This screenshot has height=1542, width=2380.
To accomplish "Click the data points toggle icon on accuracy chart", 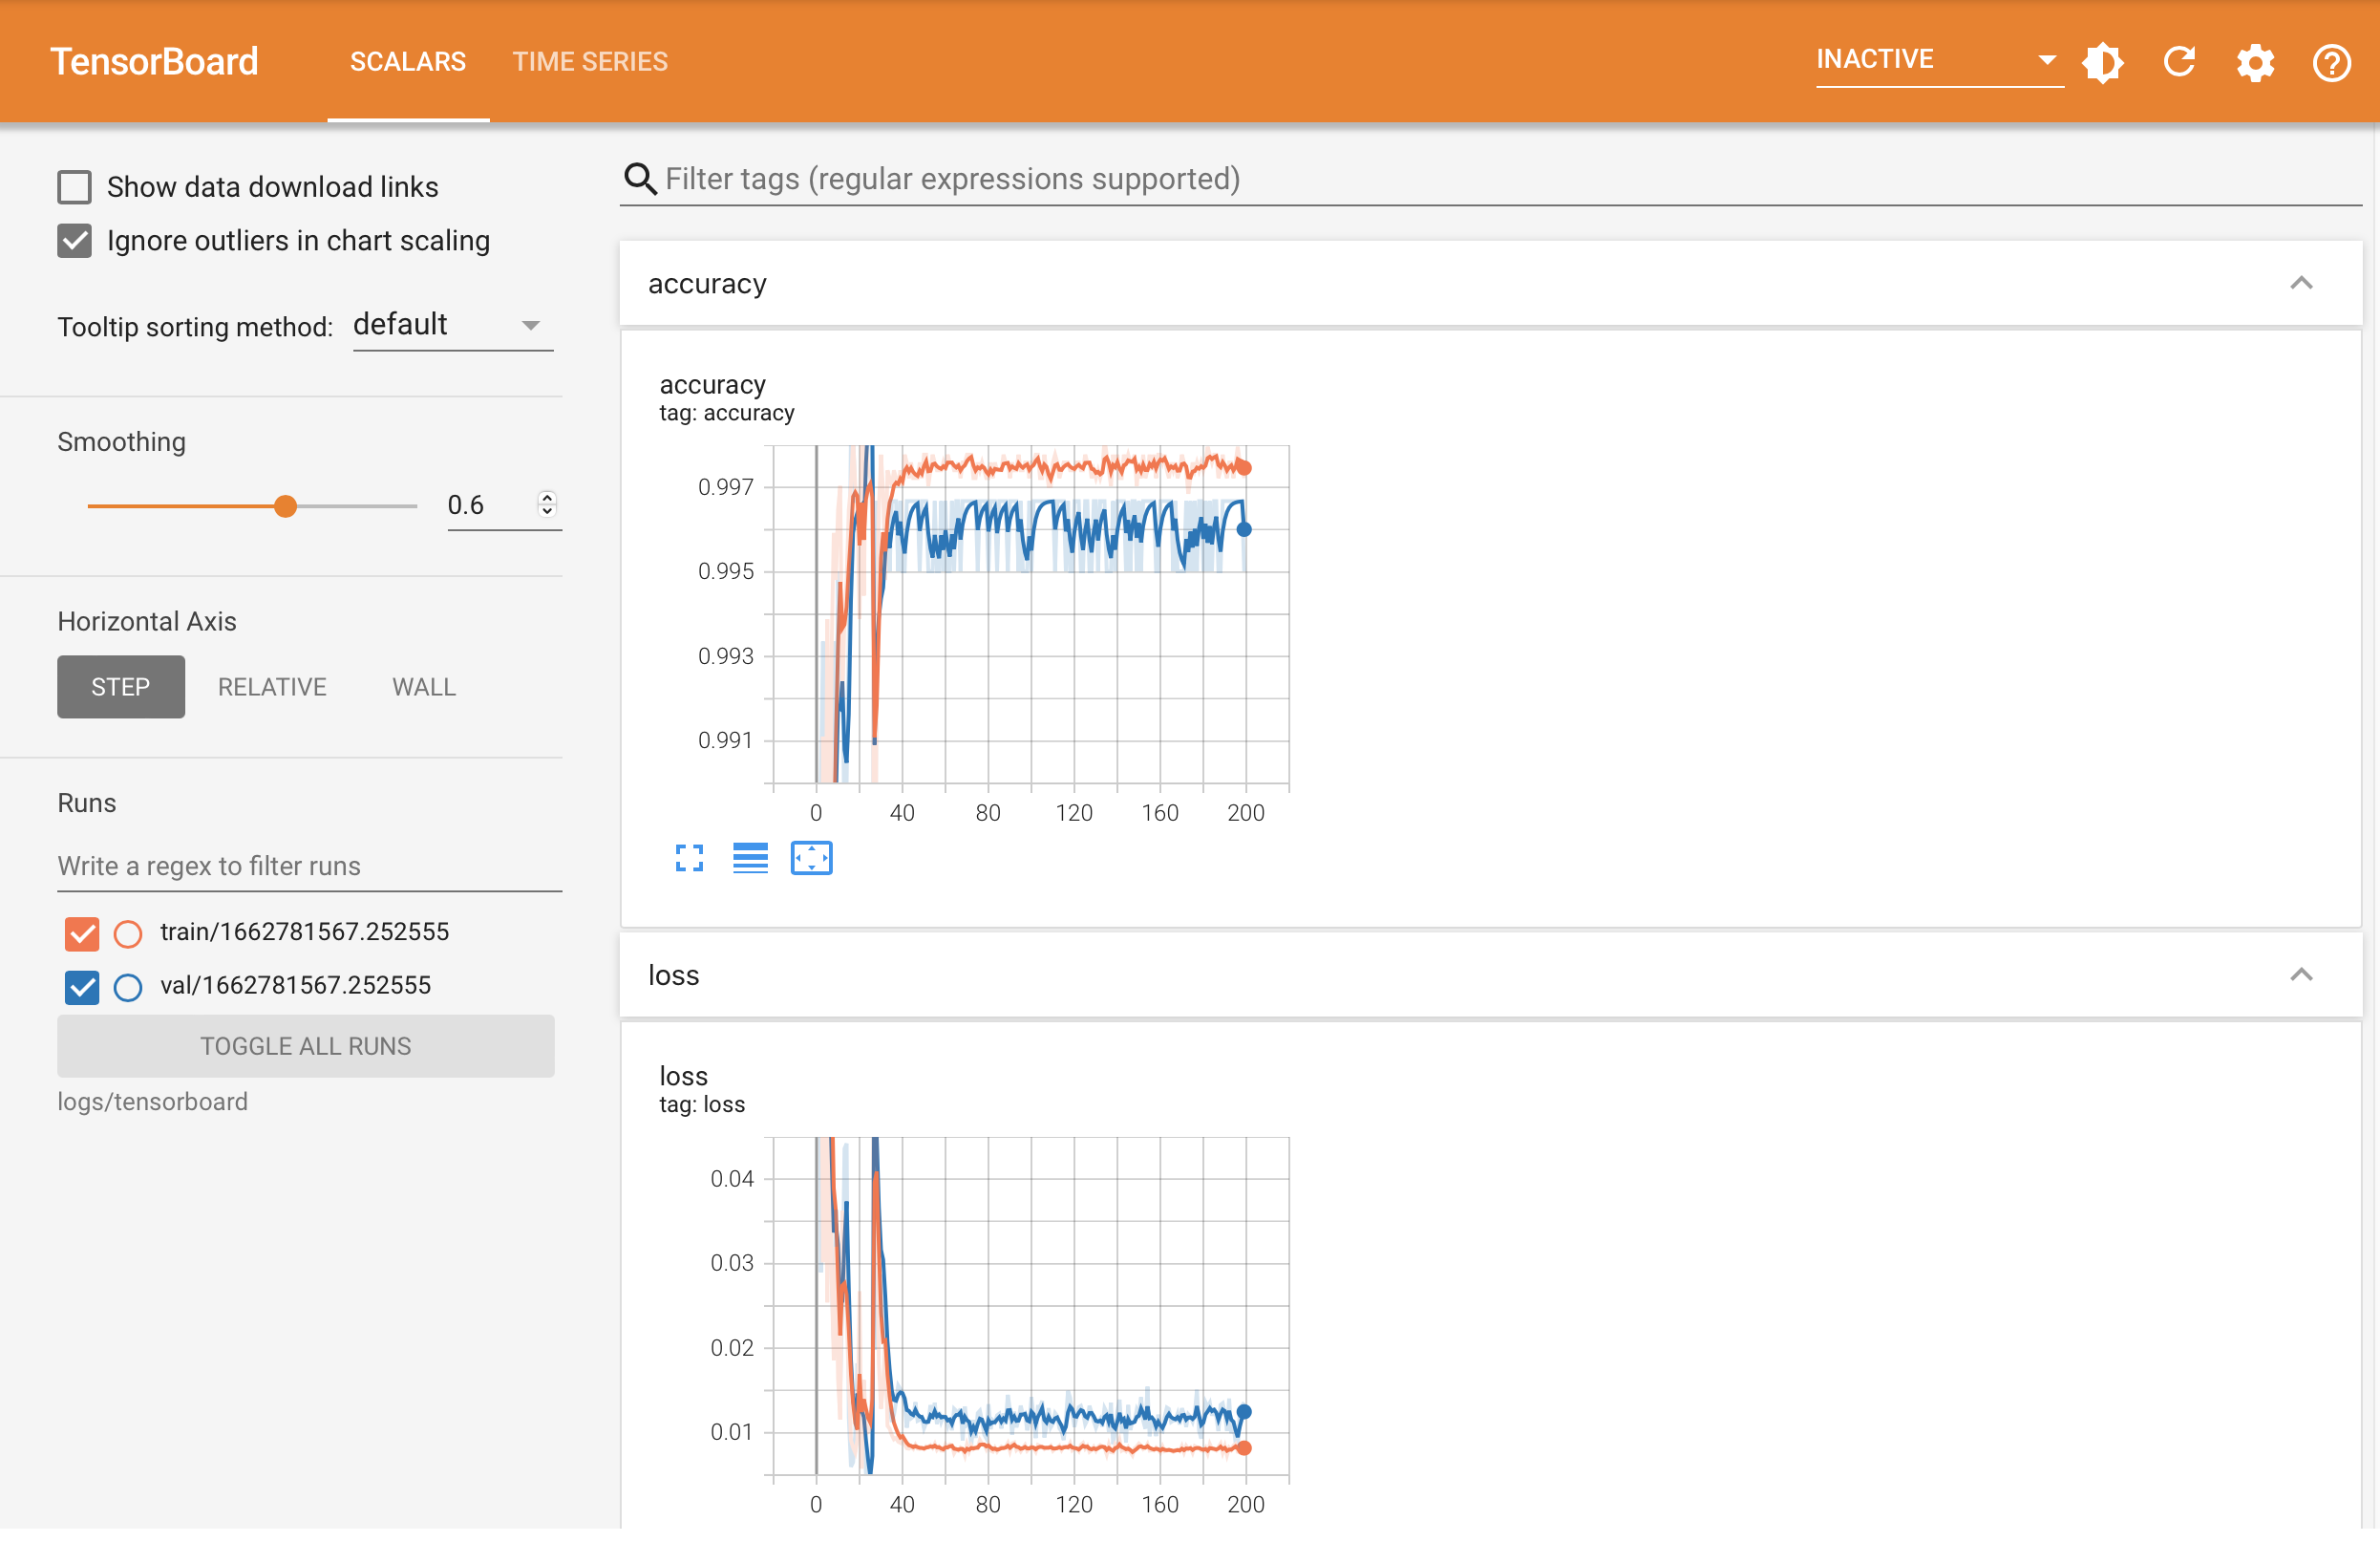I will (x=810, y=857).
